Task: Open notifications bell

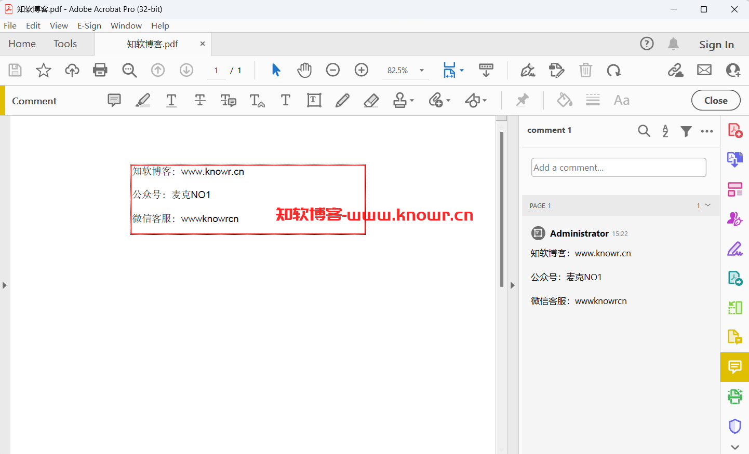Action: pos(673,44)
